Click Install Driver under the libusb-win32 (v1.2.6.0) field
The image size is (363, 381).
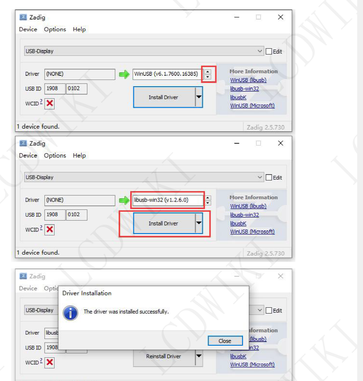point(163,223)
